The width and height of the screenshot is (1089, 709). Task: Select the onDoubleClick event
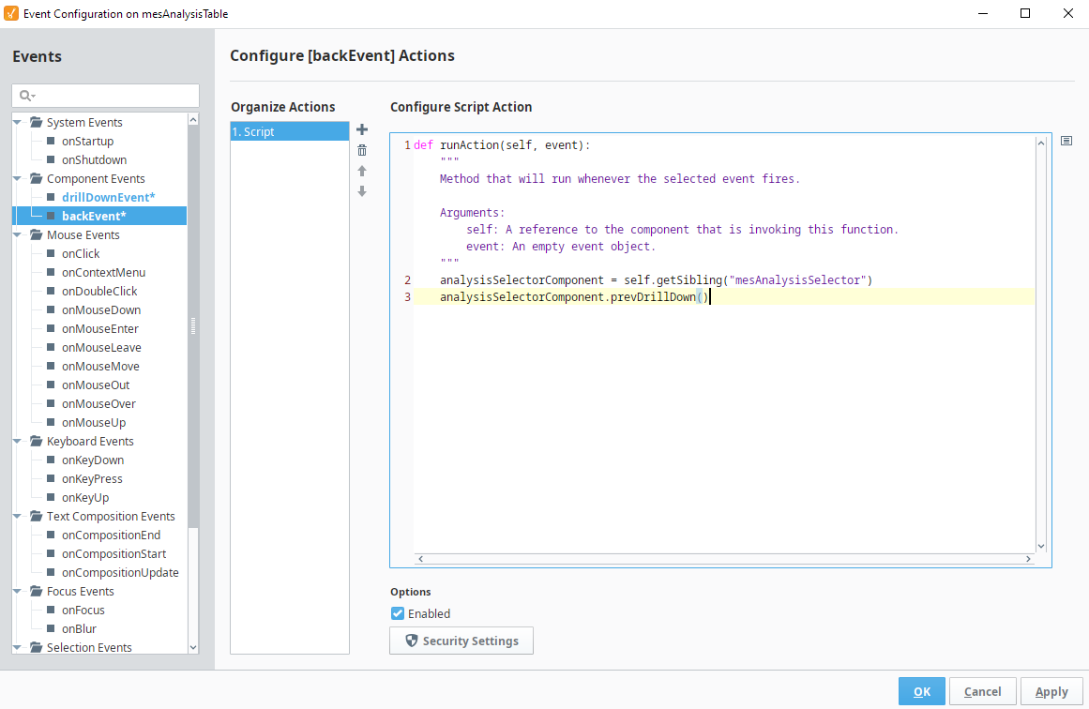99,291
